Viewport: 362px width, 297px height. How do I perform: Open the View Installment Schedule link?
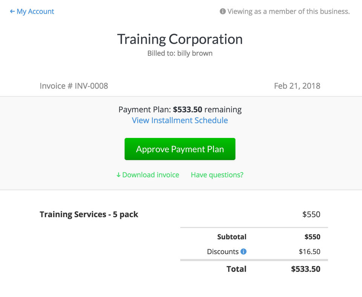180,121
